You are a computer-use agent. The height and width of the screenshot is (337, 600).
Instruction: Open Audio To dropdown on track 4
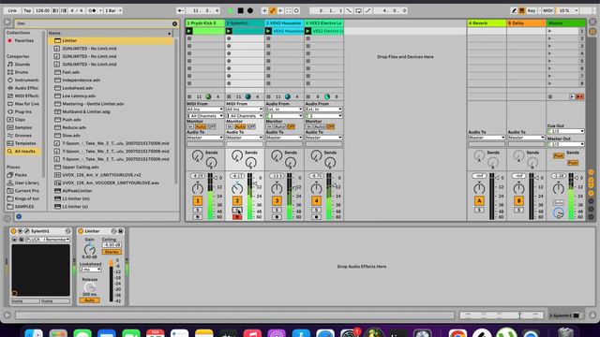[x=323, y=138]
